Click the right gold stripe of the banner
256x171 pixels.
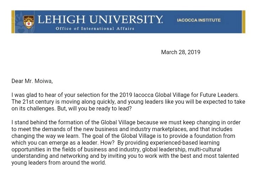pos(244,22)
